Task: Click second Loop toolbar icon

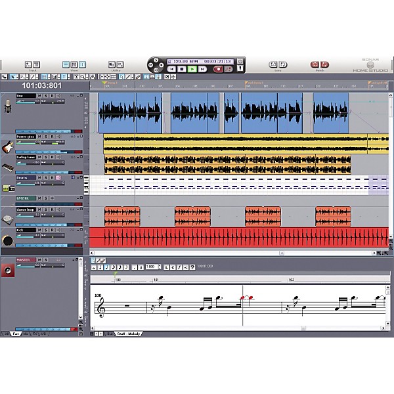Action: click(283, 64)
